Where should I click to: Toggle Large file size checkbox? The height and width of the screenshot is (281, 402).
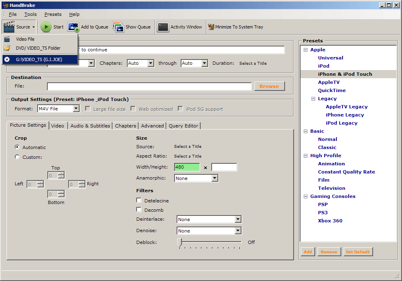88,109
